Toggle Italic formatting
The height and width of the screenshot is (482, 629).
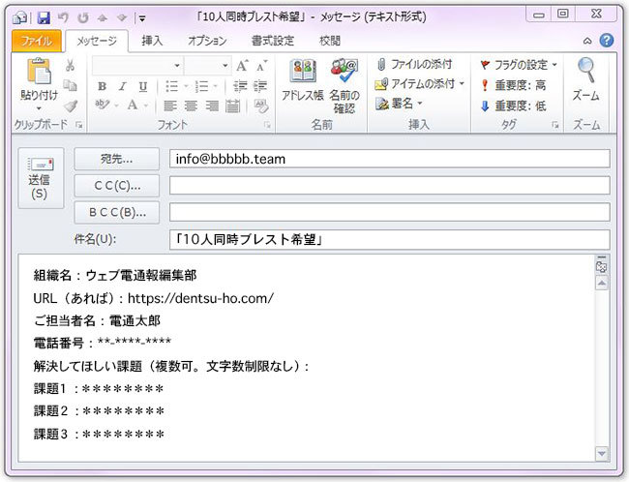click(122, 86)
